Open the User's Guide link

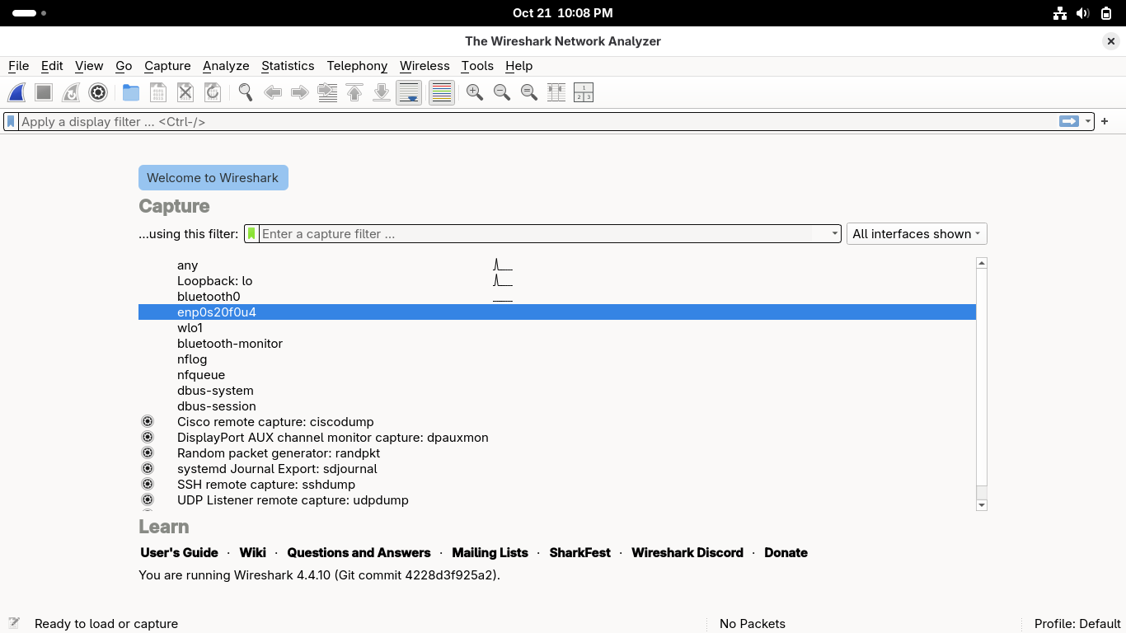tap(179, 553)
